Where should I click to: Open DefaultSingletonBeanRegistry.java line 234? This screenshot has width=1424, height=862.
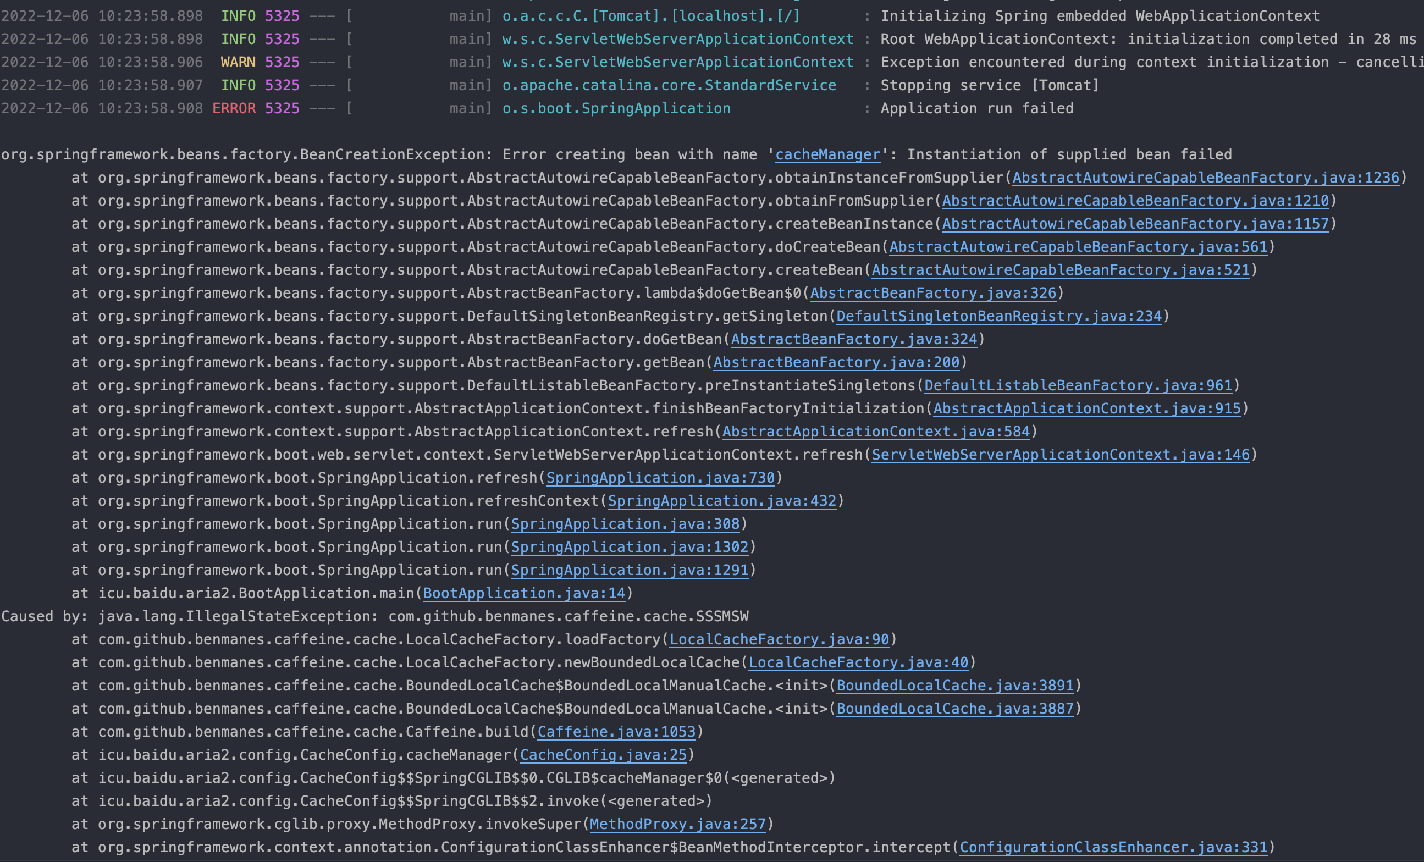998,316
